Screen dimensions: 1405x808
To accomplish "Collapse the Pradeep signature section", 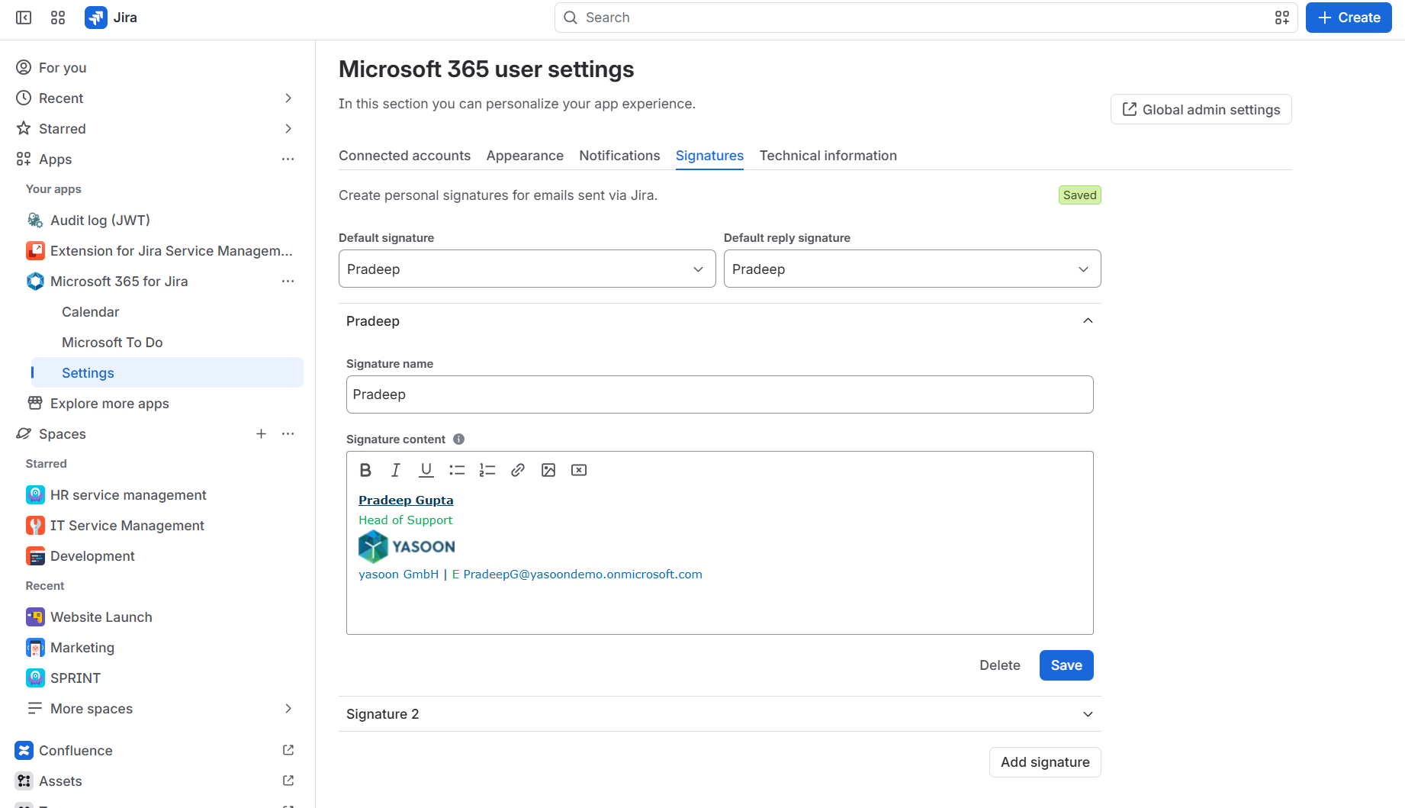I will 1088,321.
